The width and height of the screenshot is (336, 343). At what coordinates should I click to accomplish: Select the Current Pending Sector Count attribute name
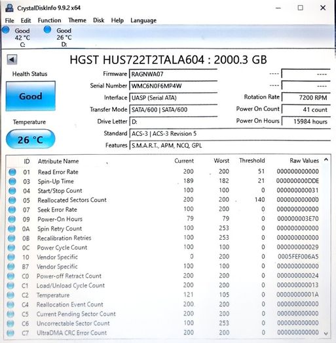point(76,314)
